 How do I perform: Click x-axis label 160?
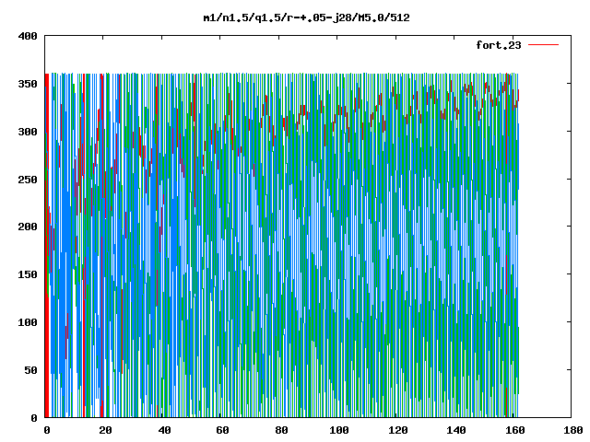[x=515, y=430]
